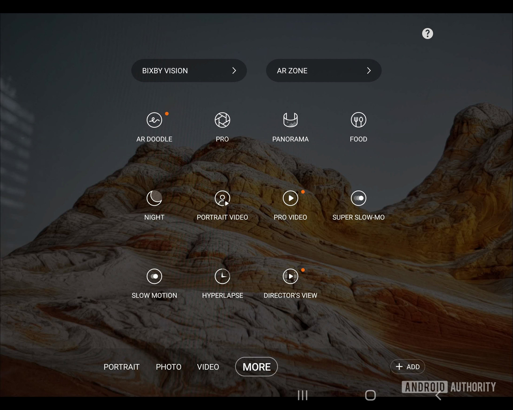The width and height of the screenshot is (513, 410).
Task: Select Pro Video mode
Action: pyautogui.click(x=290, y=198)
